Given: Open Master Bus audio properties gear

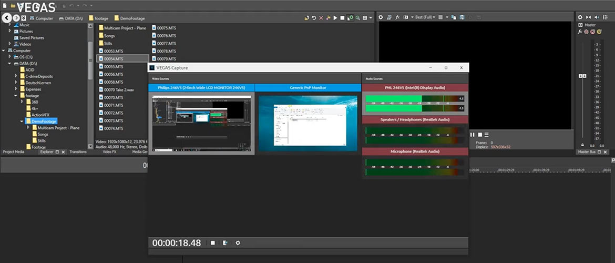Looking at the screenshot, I should point(580,17).
